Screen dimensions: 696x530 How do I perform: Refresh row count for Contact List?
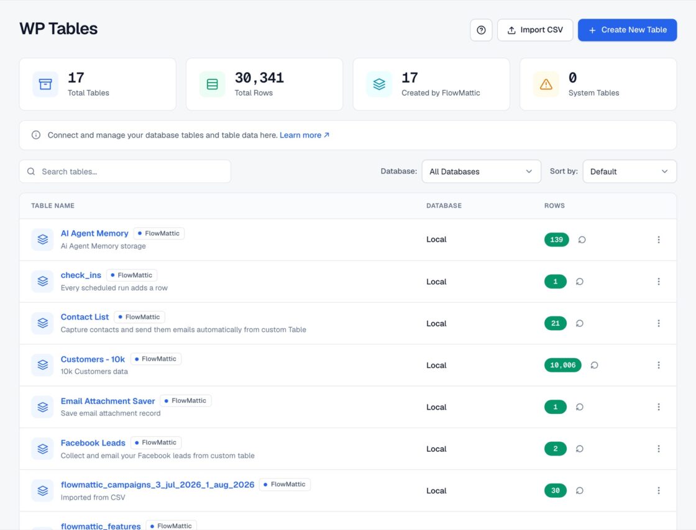580,323
